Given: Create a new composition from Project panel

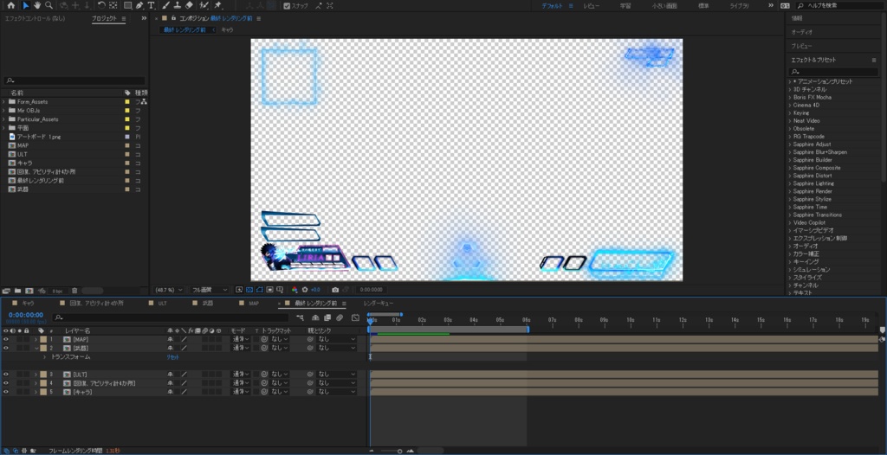Looking at the screenshot, I should (29, 291).
